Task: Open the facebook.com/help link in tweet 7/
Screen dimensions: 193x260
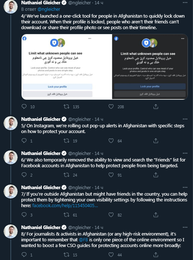Action: 65,206
